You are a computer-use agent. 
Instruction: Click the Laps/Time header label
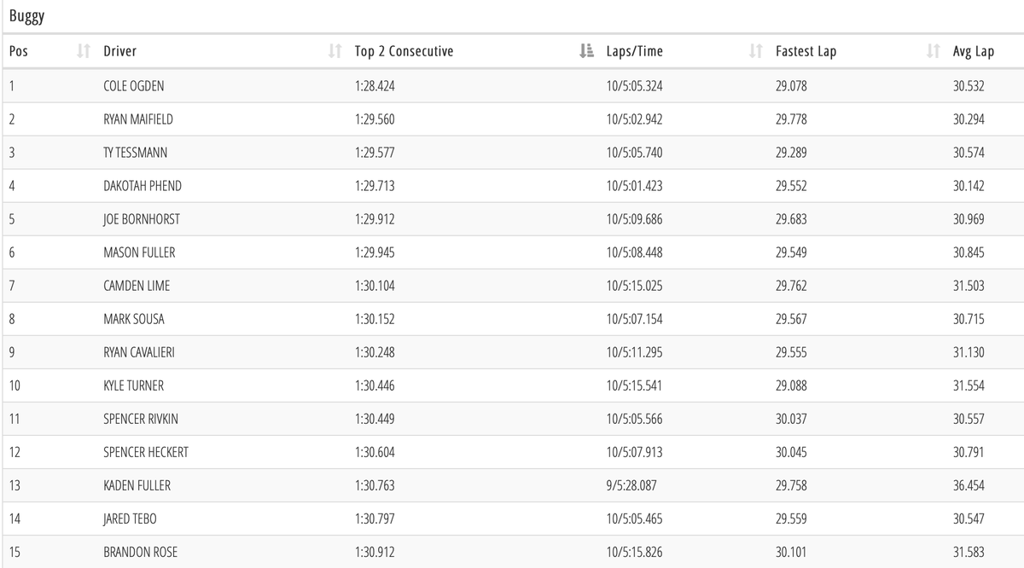coord(632,51)
